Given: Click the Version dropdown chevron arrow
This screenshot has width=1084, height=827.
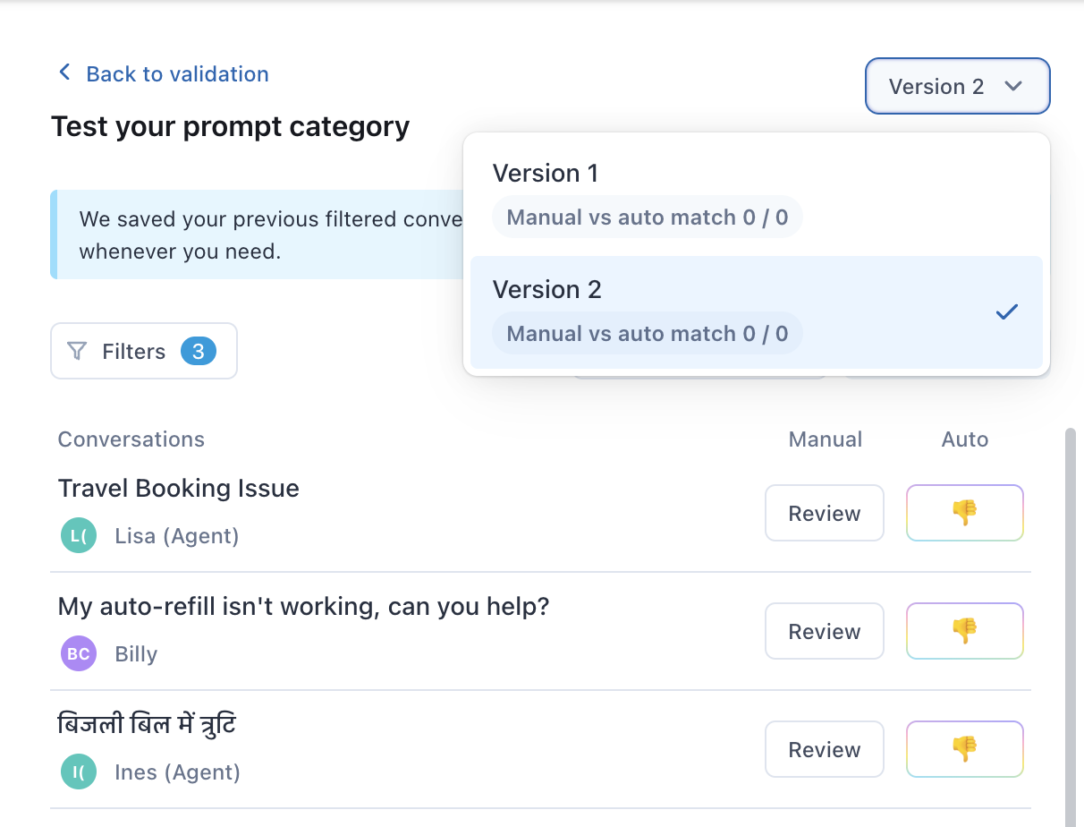Looking at the screenshot, I should tap(1013, 87).
